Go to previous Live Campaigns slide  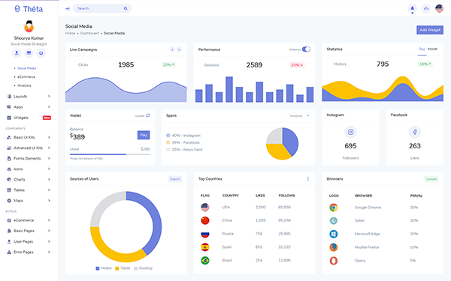(x=172, y=49)
